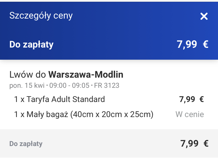Click the 09:00 - 09:05 flight time
The height and width of the screenshot is (164, 218).
click(x=69, y=85)
